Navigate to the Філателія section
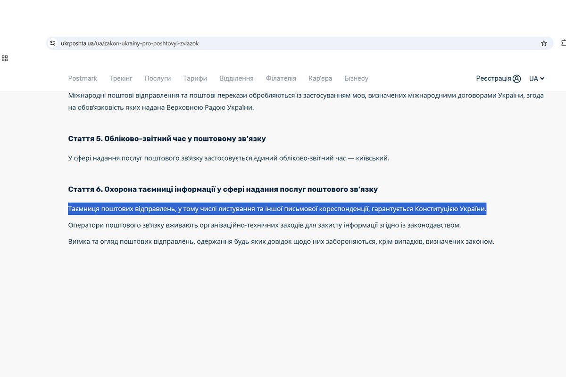Screen dimensions: 566x377 281,79
